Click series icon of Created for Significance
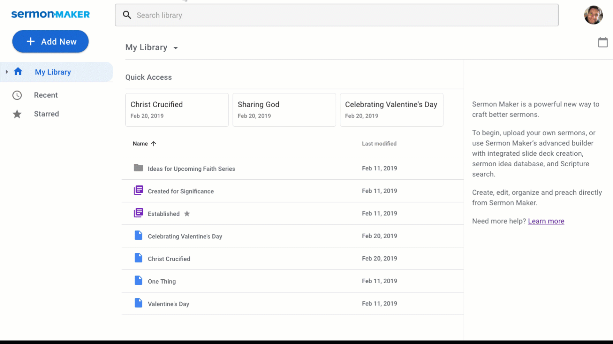 point(138,190)
